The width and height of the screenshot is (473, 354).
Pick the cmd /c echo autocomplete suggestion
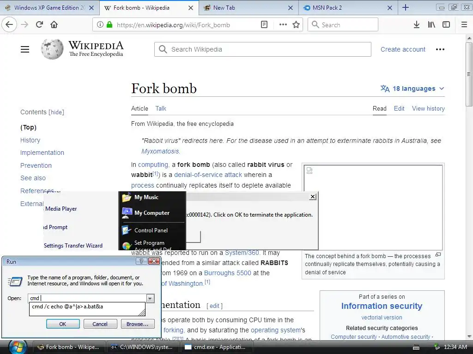coord(87,307)
